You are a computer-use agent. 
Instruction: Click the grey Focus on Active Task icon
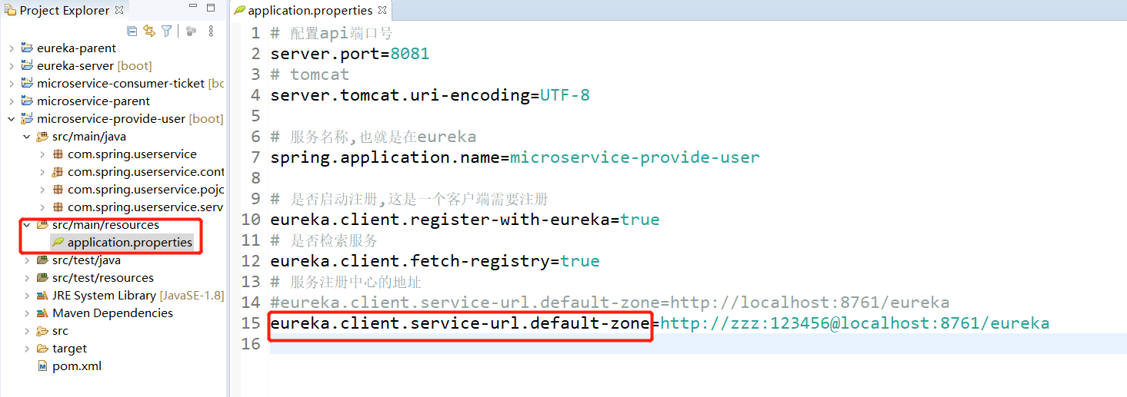coord(191,31)
